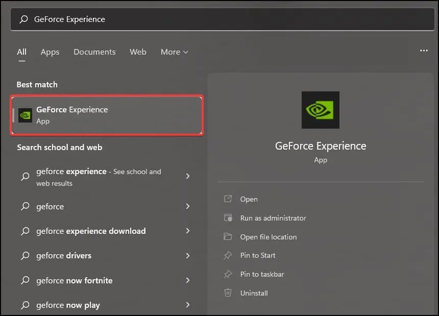Image resolution: width=439 pixels, height=316 pixels.
Task: Click the launch icon next to Open
Action: point(228,199)
